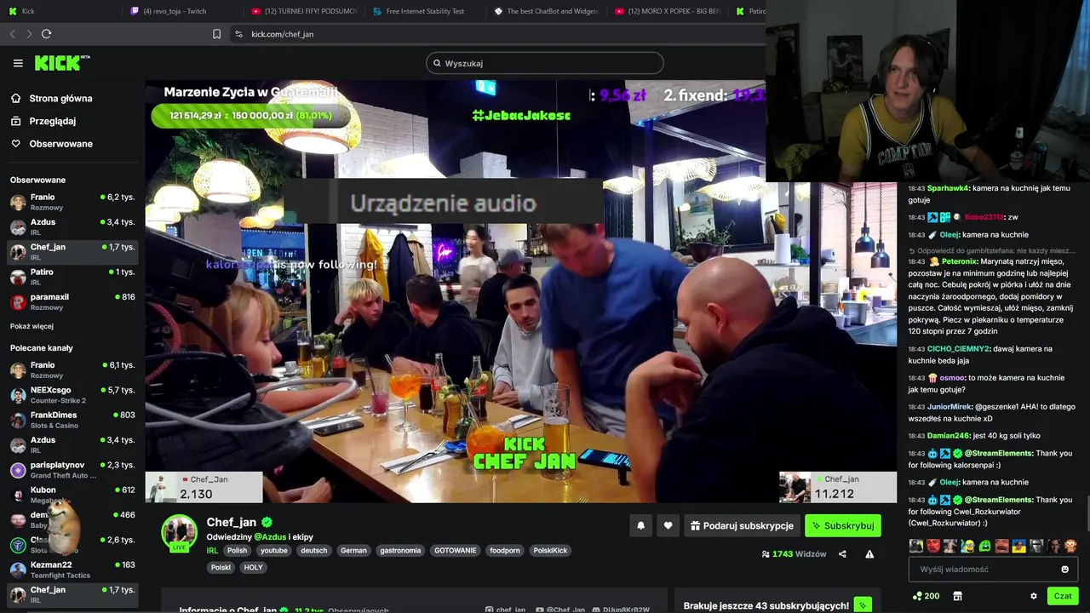Viewport: 1090px width, 613px height.
Task: Open the emoji picker in chat input
Action: click(1064, 570)
